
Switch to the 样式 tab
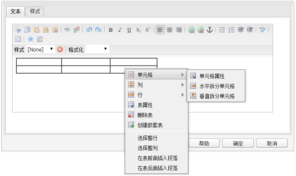35,11
